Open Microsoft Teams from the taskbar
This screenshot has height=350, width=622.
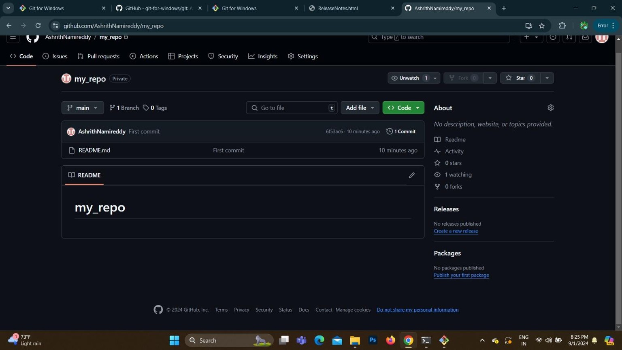click(x=301, y=341)
